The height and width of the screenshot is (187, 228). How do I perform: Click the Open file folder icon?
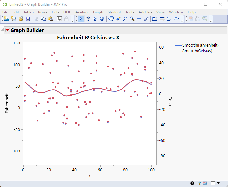[21, 19]
